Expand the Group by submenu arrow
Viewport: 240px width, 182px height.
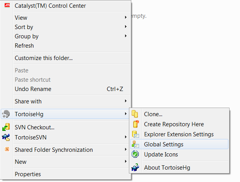pyautogui.click(x=126, y=36)
